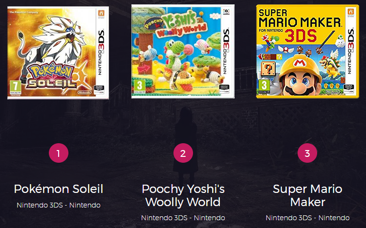
Task: Open the Super Mario Maker 3DS cover image
Action: tap(308, 52)
